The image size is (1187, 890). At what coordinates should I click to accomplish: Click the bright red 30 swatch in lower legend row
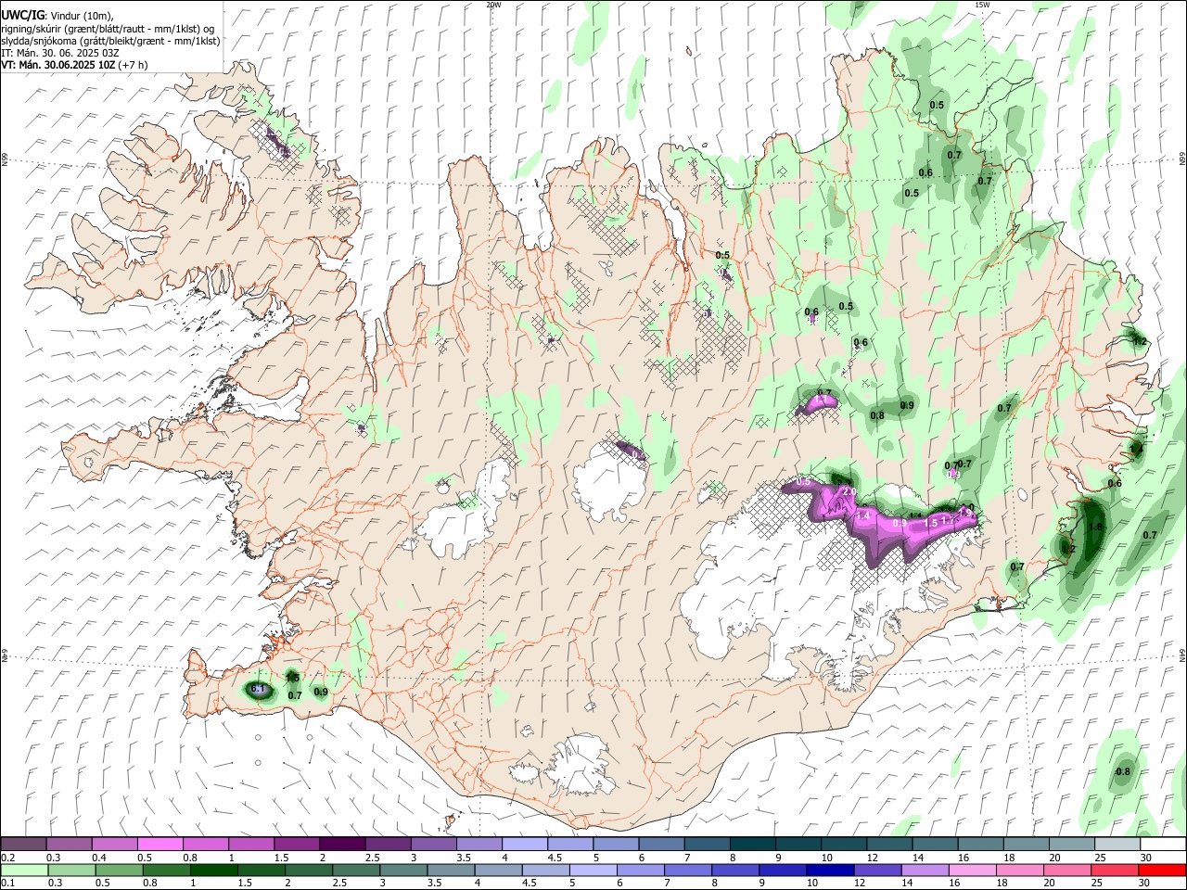[1162, 870]
